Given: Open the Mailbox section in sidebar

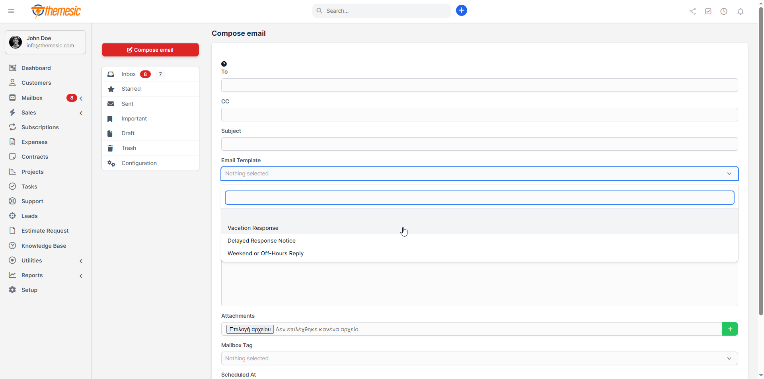Looking at the screenshot, I should click(x=31, y=98).
